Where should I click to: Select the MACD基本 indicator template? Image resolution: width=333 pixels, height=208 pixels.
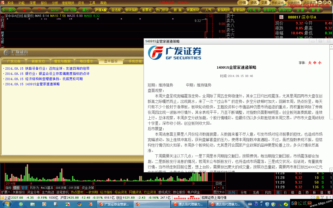point(47,187)
